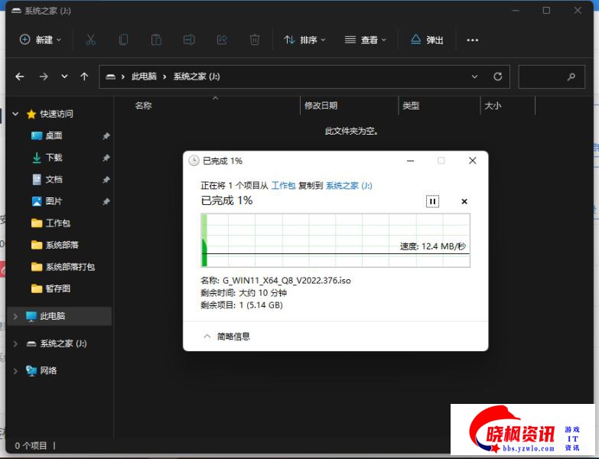Go up one folder level

(84, 76)
